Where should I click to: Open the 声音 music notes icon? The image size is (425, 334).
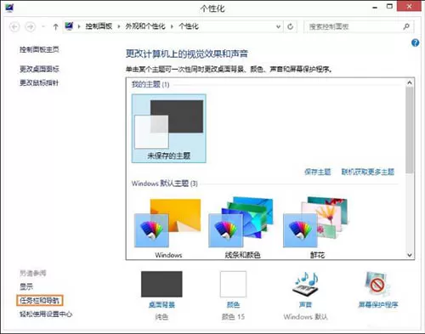(305, 284)
